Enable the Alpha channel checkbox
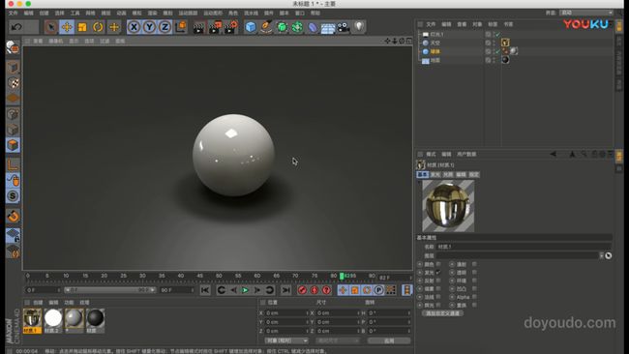 (474, 297)
